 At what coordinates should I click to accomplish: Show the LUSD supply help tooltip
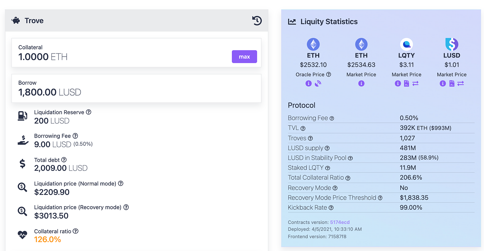click(327, 148)
